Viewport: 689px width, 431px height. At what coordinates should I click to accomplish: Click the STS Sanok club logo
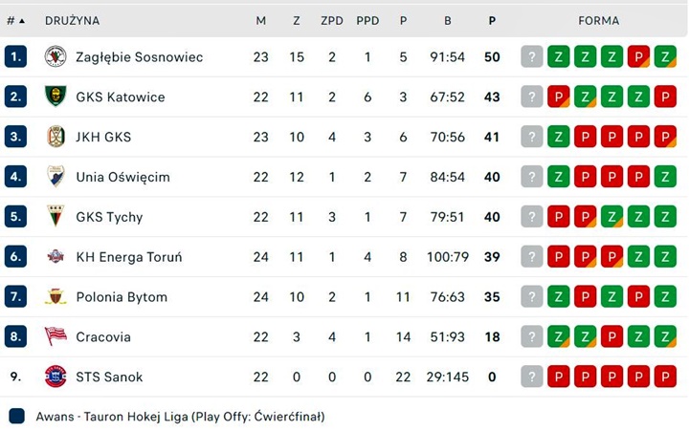click(x=56, y=377)
